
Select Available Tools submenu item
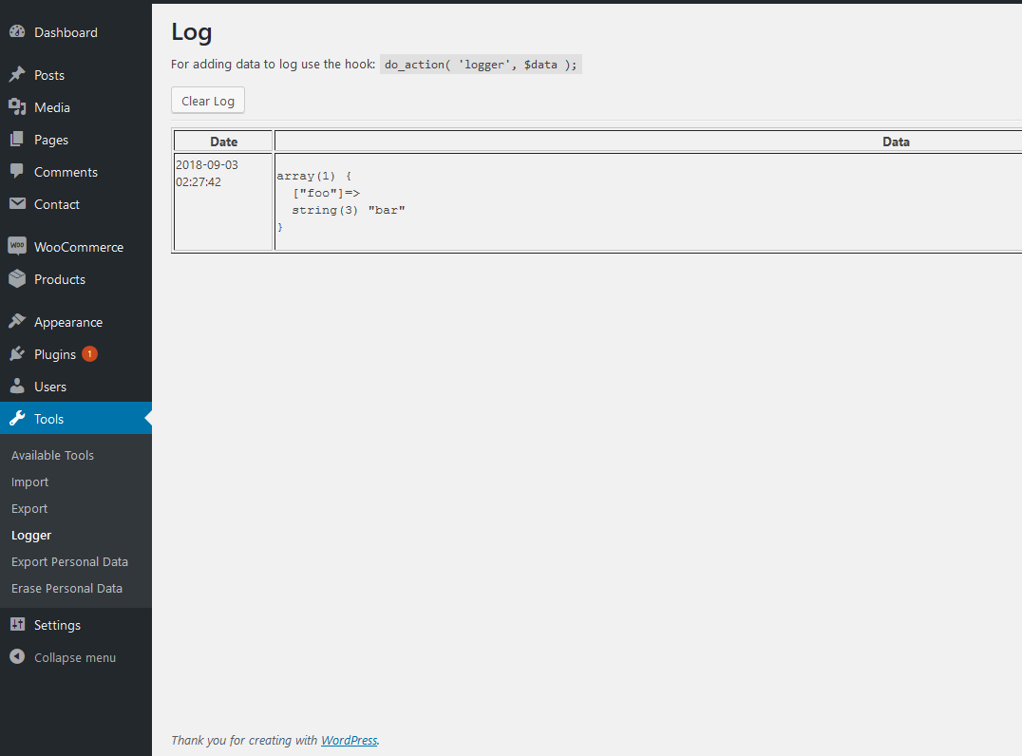click(x=52, y=455)
